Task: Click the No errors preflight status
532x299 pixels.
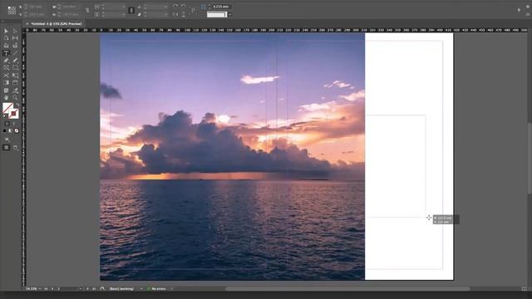Action: pyautogui.click(x=159, y=289)
